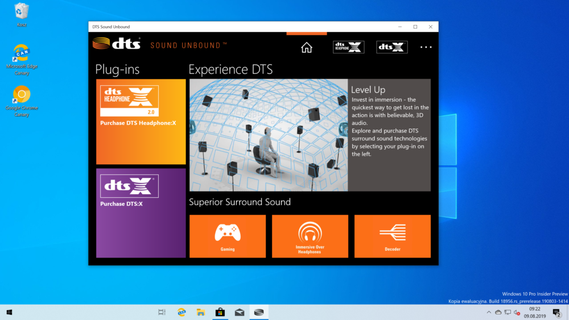The image size is (569, 320).
Task: Open Task View on the taskbar
Action: click(x=162, y=312)
